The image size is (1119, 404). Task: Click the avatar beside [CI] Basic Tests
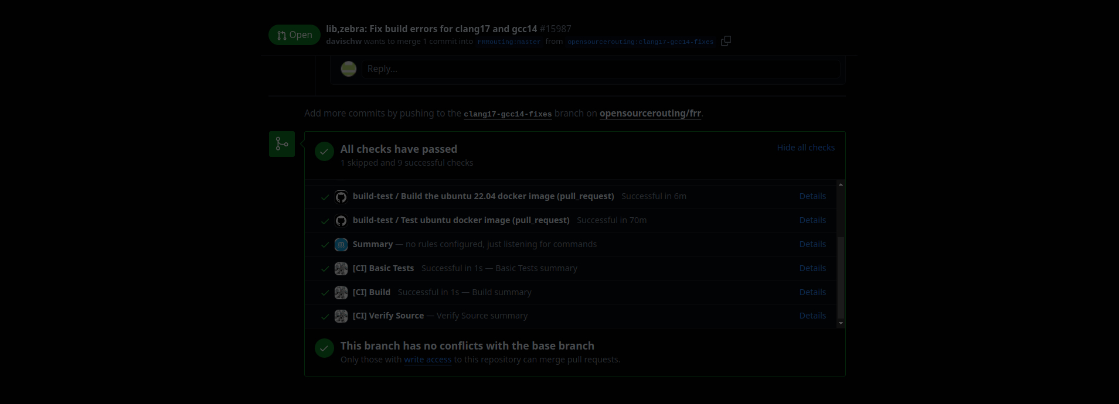coord(341,269)
